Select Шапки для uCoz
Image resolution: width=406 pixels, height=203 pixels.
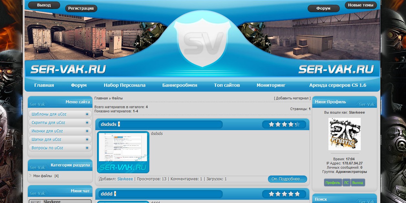[x=60, y=140]
